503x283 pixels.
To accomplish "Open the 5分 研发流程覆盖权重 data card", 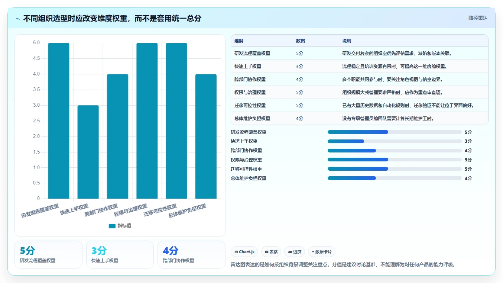I will (48, 254).
